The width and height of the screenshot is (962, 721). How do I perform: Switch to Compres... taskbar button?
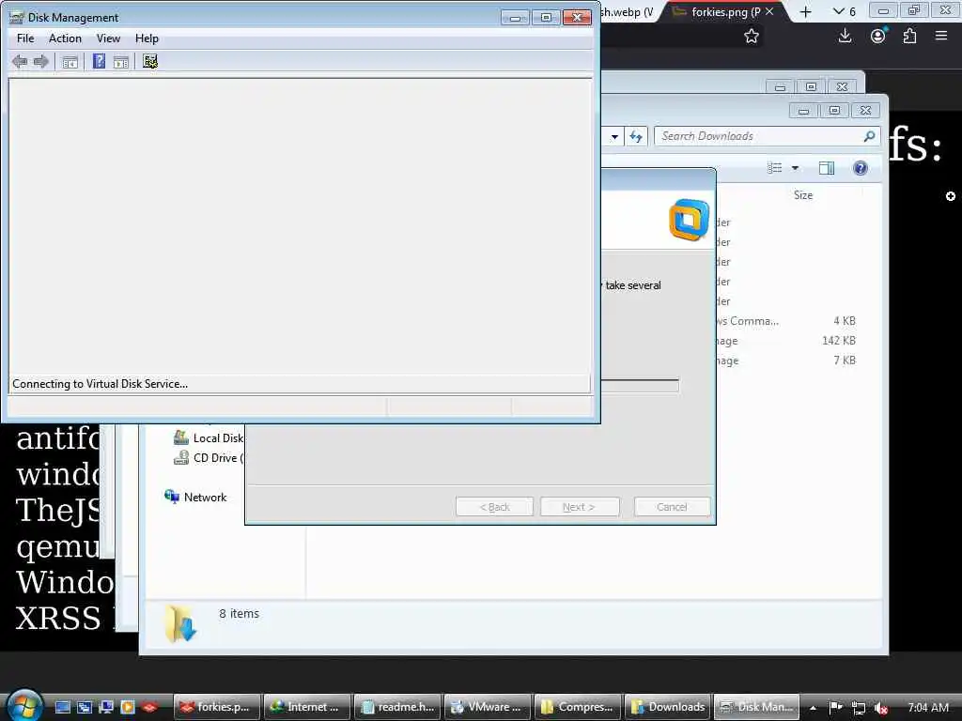(x=578, y=707)
